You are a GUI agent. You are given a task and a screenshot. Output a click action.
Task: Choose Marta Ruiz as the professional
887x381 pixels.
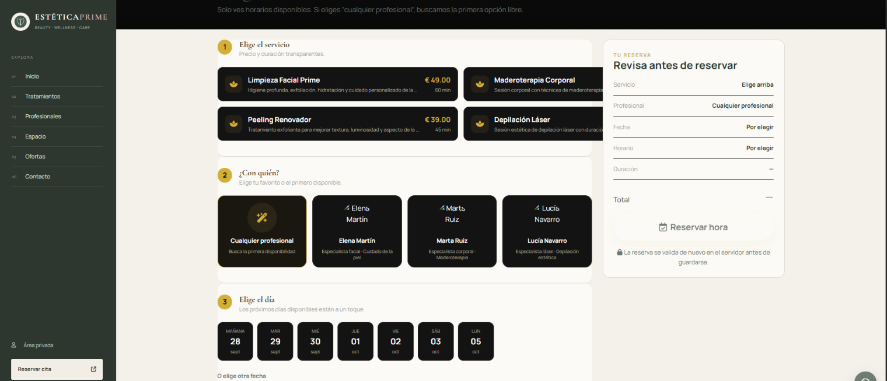452,231
